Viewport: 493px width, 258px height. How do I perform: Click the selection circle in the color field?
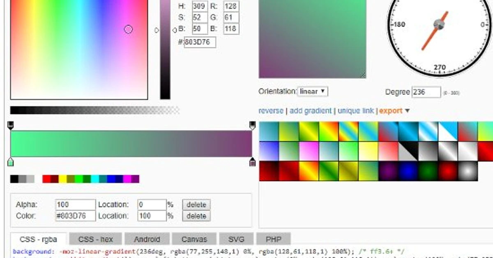(129, 29)
